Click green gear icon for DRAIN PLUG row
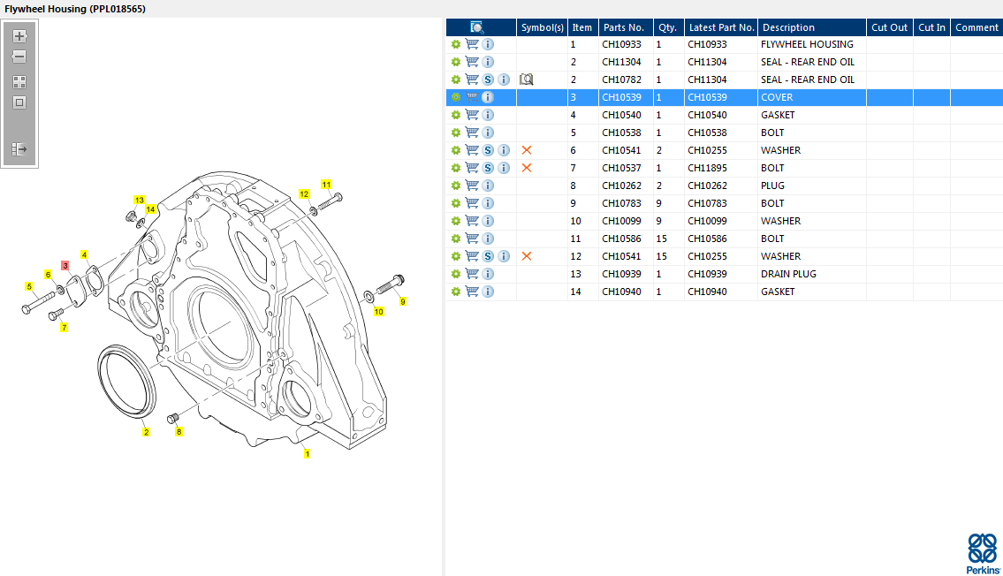The height and width of the screenshot is (576, 1003). pyautogui.click(x=456, y=274)
